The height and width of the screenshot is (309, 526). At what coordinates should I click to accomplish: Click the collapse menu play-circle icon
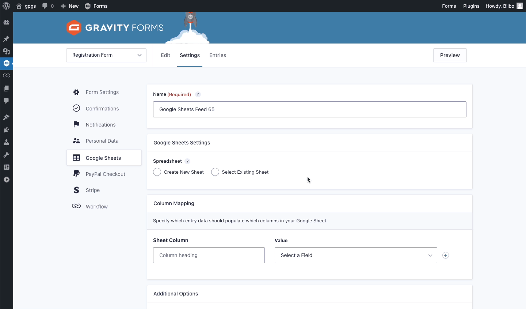coord(6,180)
